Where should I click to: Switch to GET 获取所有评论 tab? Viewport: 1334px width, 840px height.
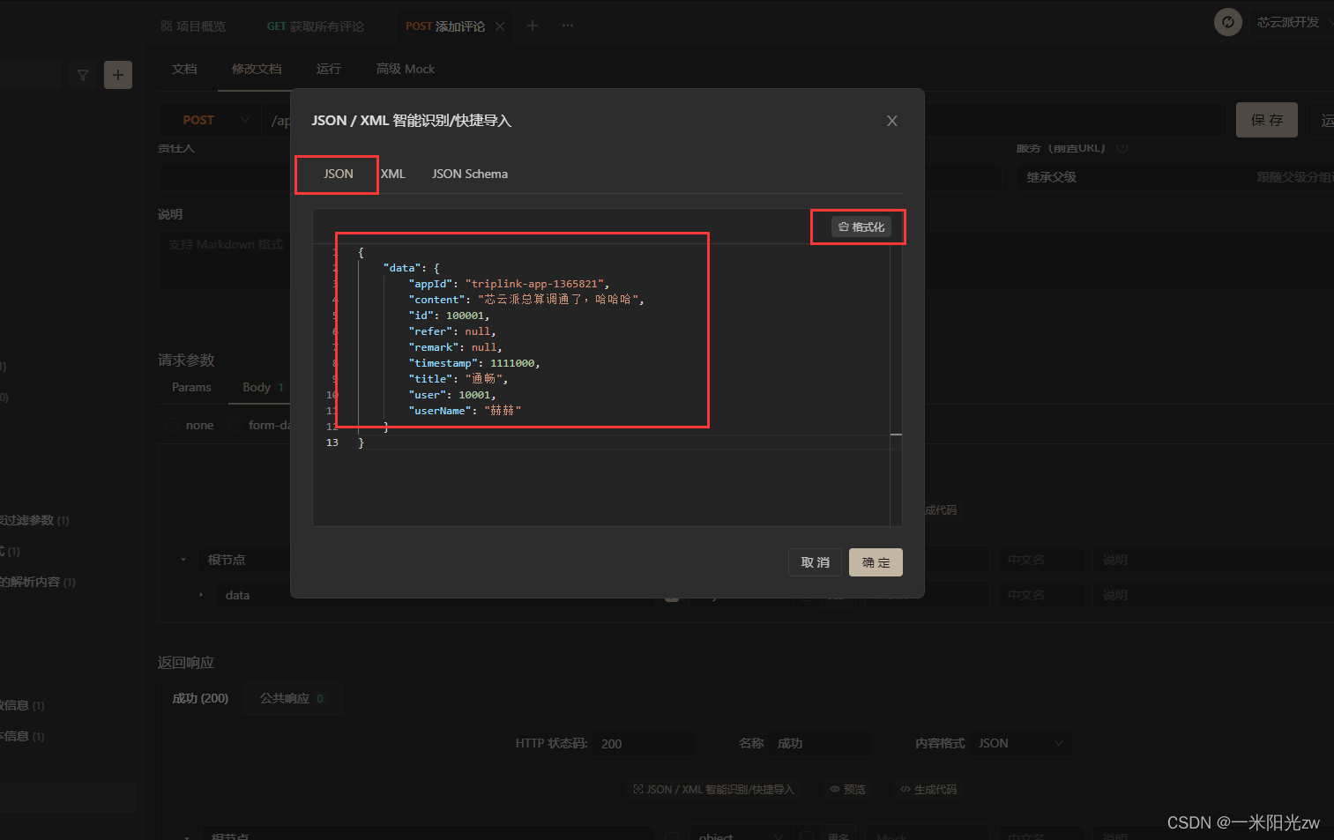315,26
